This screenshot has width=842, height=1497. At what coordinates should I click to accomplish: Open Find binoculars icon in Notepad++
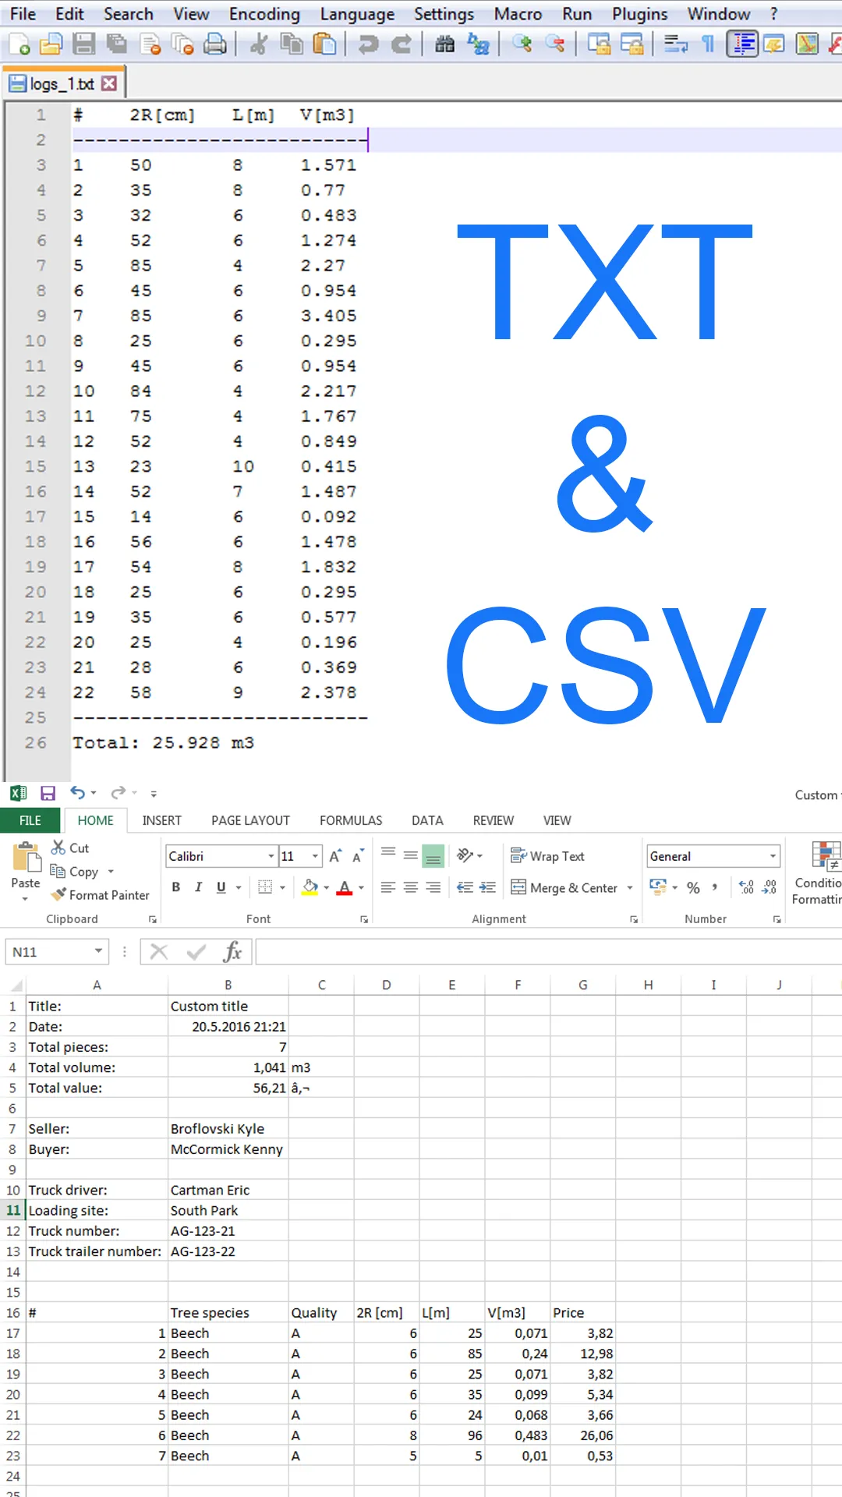444,44
